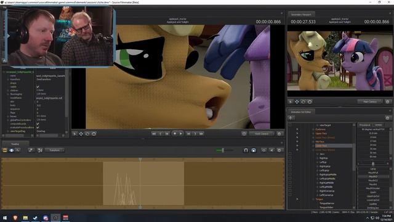The height and width of the screenshot is (222, 394).
Task: Click the playhead marker at top of timeline
Action: point(140,160)
